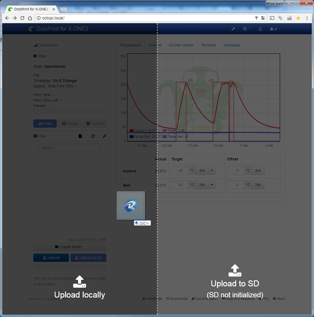Click the file Search box
Screen dimensions: 314x317
(x=70, y=148)
